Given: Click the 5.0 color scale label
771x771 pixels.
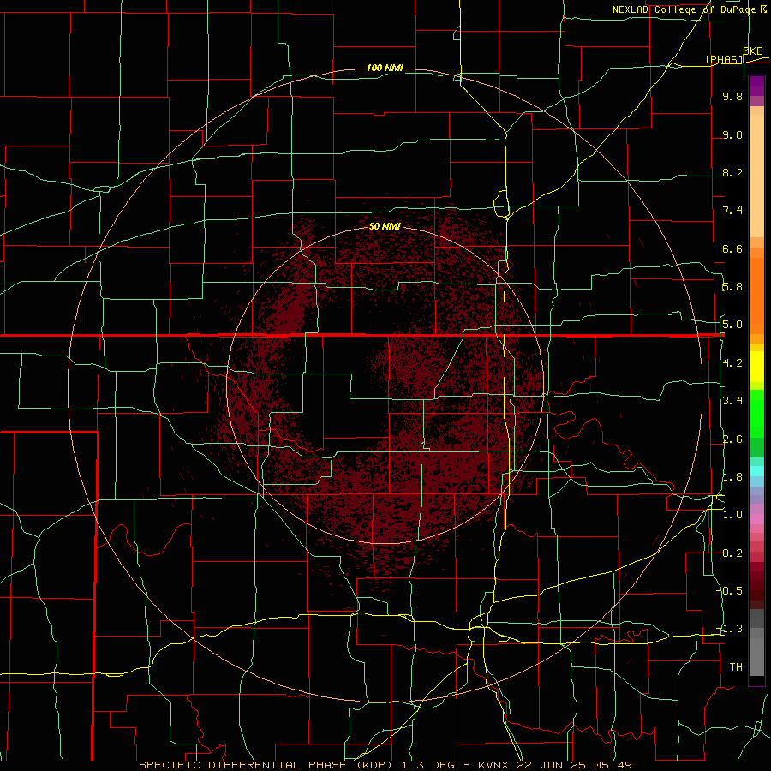Looking at the screenshot, I should coord(732,325).
